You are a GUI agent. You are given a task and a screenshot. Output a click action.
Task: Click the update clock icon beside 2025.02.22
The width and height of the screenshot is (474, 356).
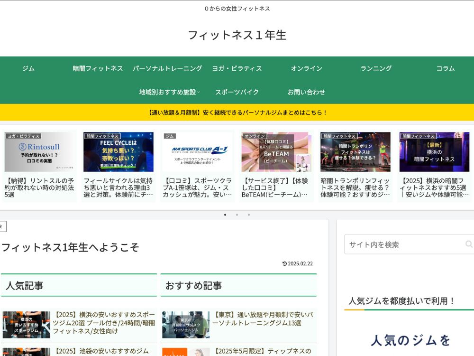(284, 263)
